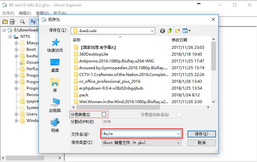Open the 编辑(E) menu

(25, 13)
